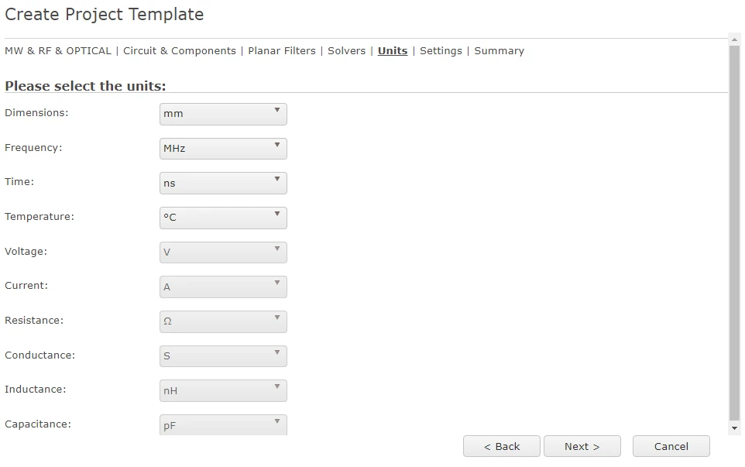This screenshot has height=467, width=745.
Task: Open the Current unit dropdown
Action: (x=223, y=287)
